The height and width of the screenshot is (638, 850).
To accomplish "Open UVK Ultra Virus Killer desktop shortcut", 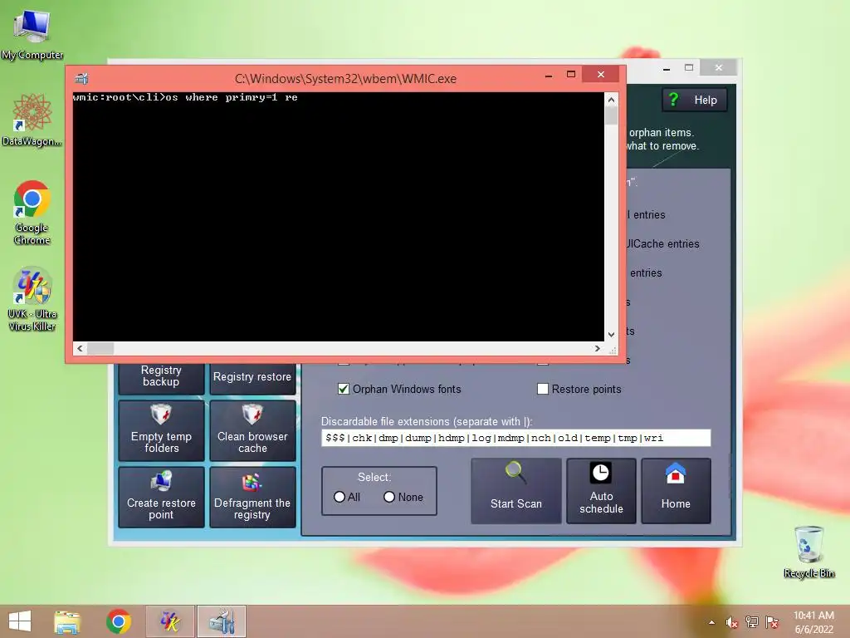I will pyautogui.click(x=32, y=298).
